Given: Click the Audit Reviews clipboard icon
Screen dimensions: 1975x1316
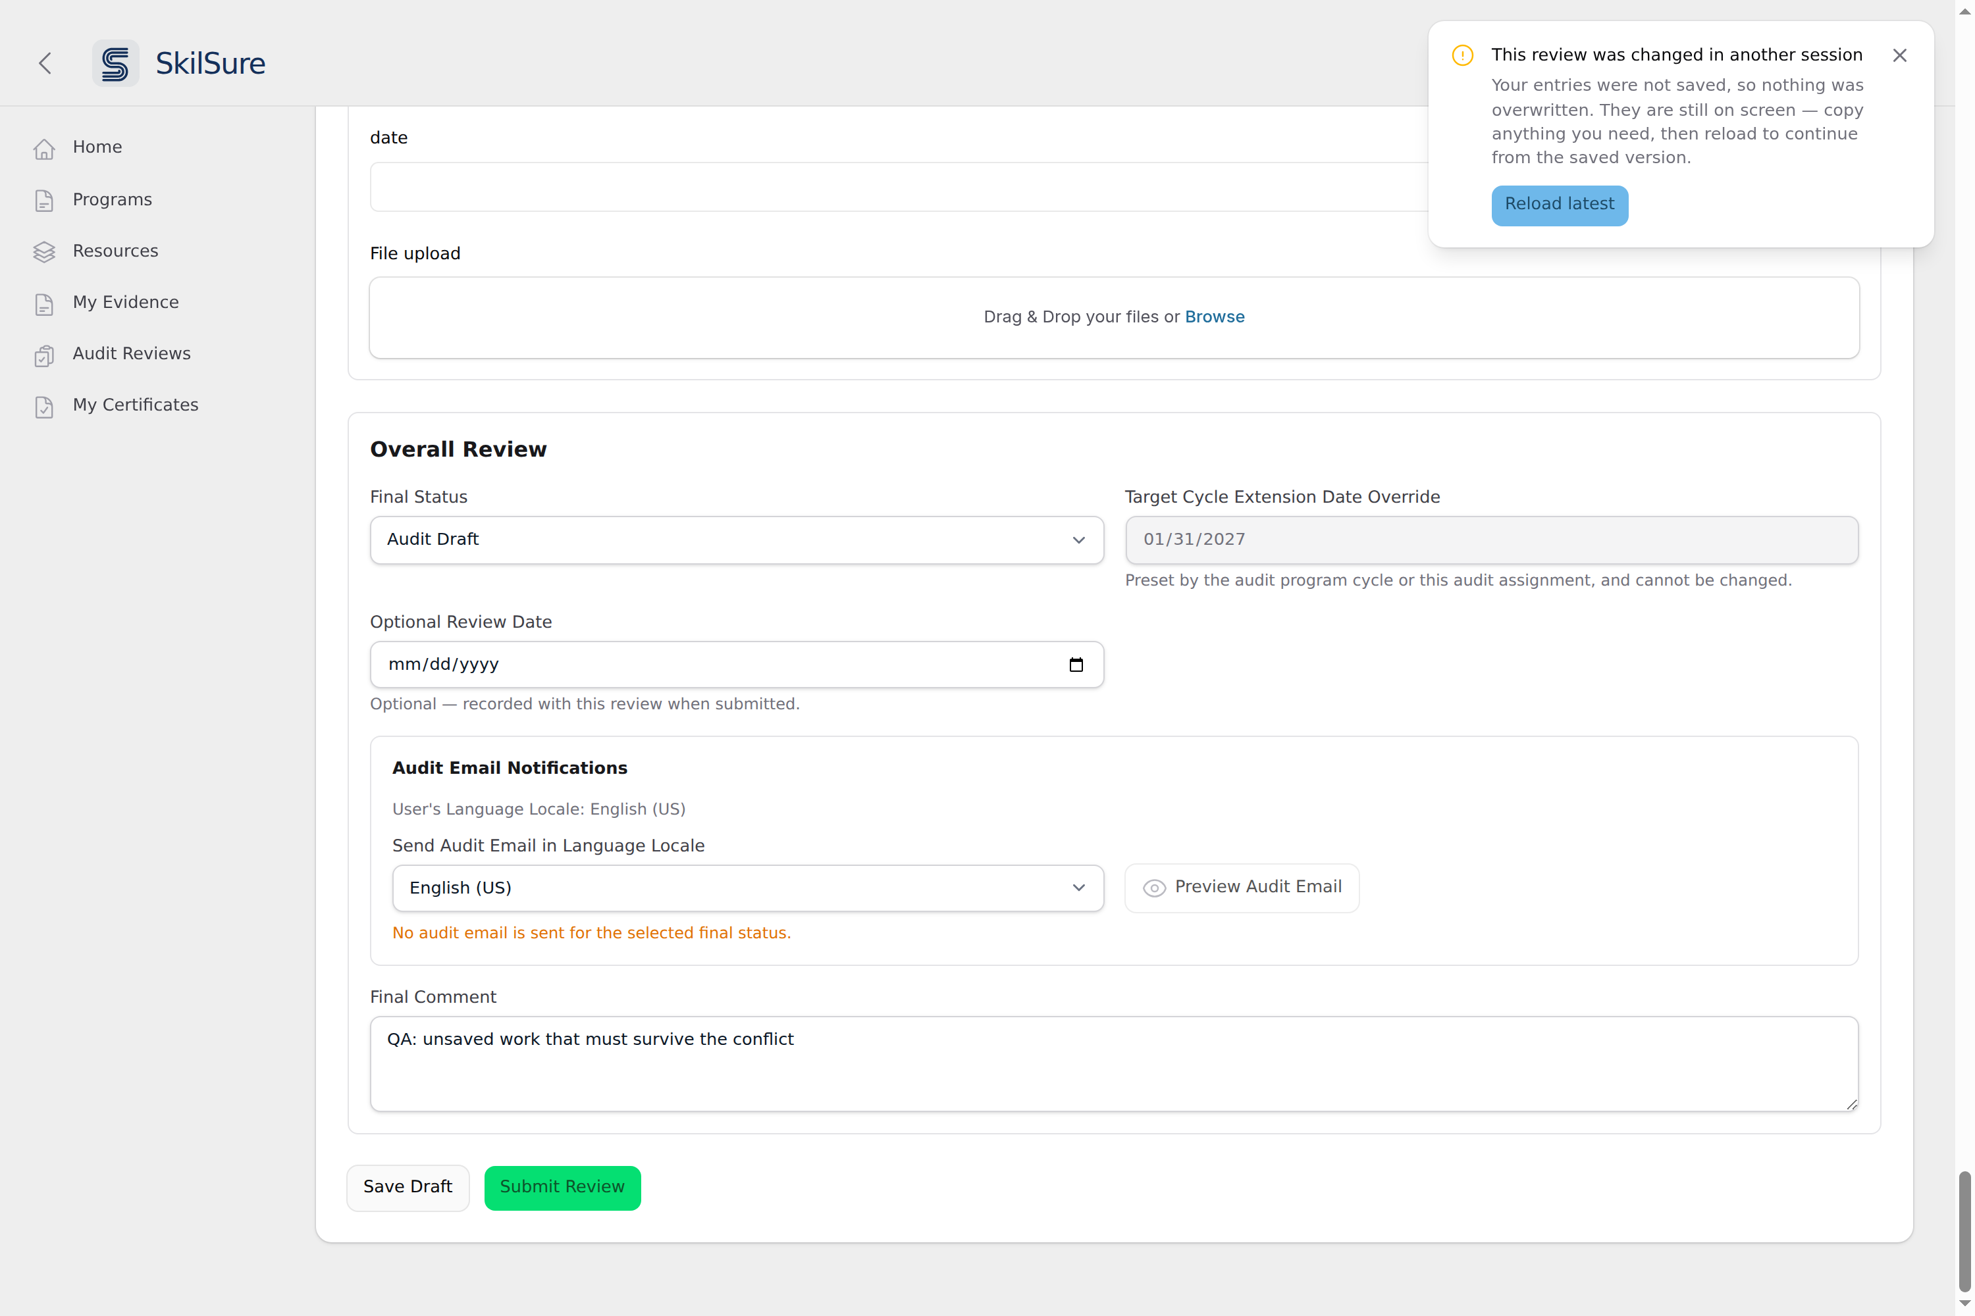Looking at the screenshot, I should (x=45, y=355).
